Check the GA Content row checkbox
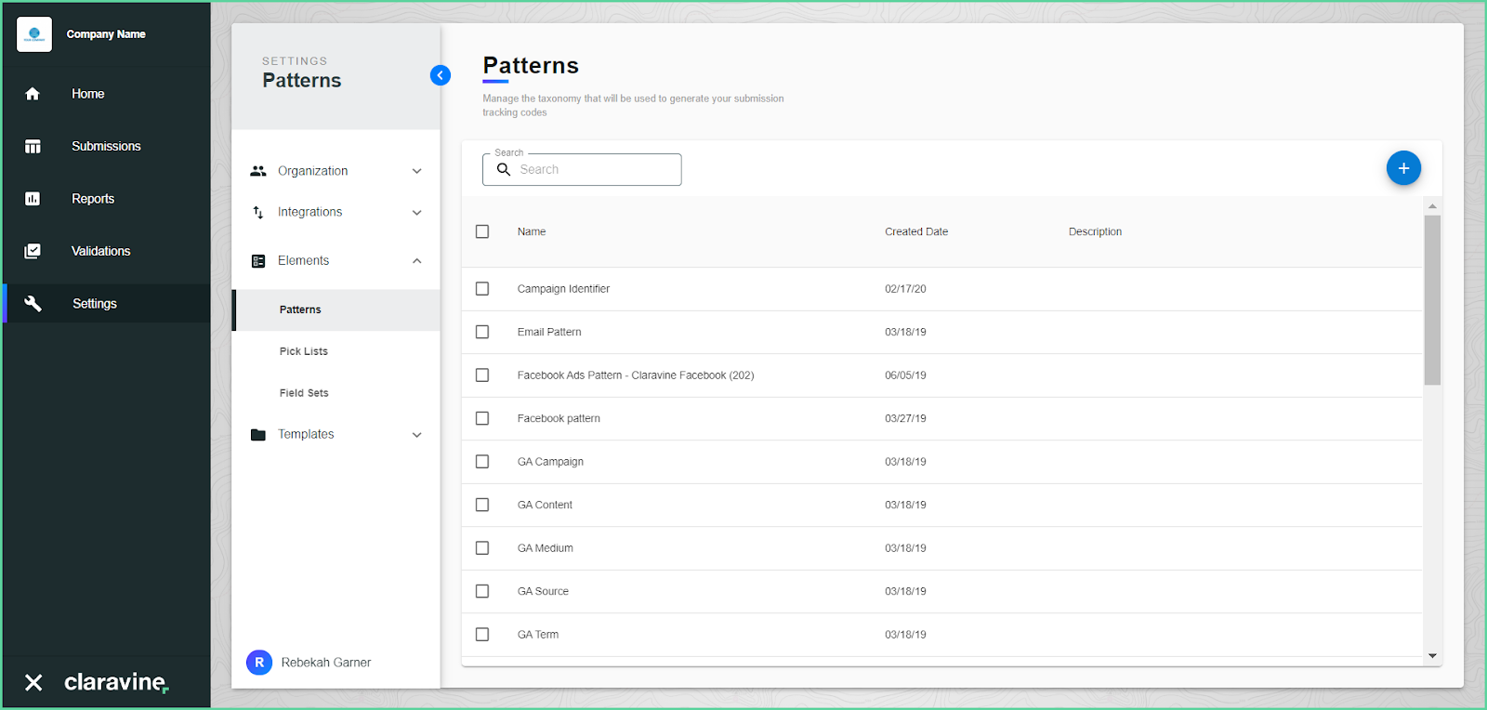 click(x=482, y=505)
